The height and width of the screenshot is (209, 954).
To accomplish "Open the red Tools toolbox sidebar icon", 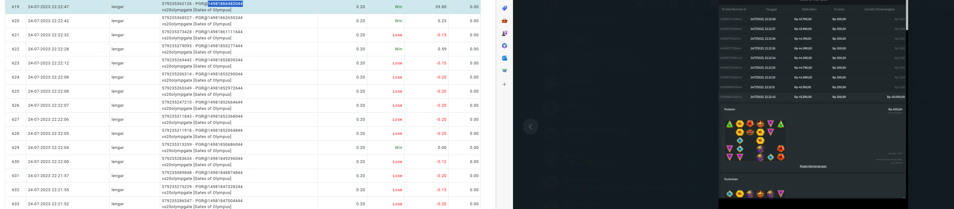I will click(505, 21).
